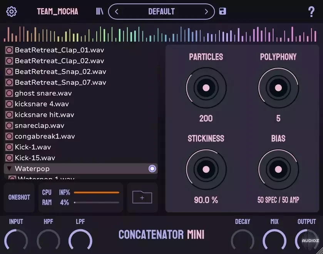This screenshot has height=254, width=323.
Task: Click the ONESHOT mode button
Action: point(19,197)
